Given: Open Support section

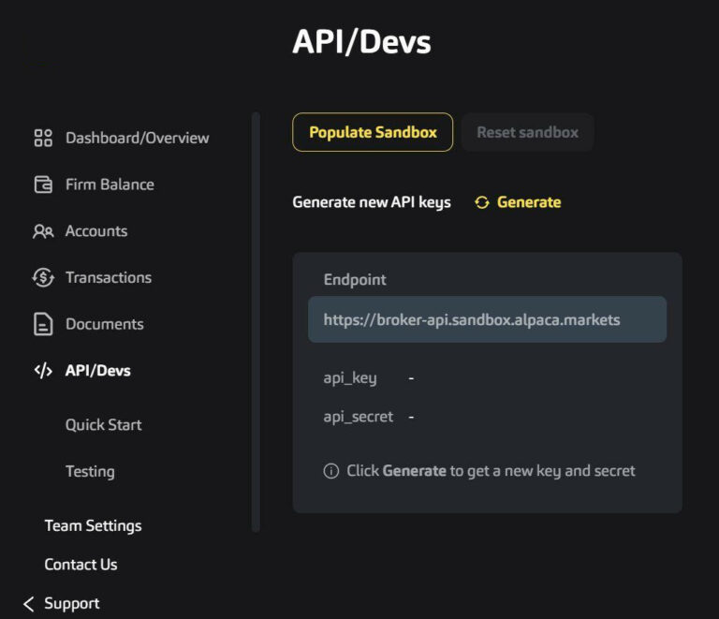Looking at the screenshot, I should [x=71, y=604].
